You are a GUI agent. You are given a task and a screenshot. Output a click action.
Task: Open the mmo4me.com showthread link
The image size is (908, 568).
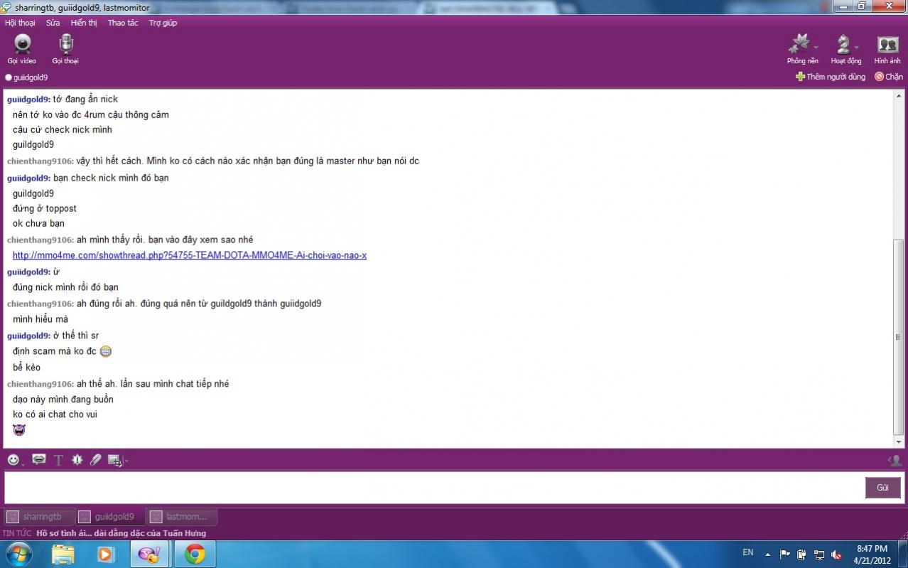coord(190,255)
